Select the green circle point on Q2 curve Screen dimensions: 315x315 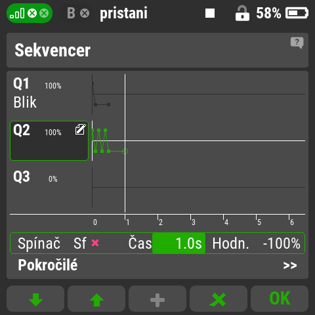(125, 151)
